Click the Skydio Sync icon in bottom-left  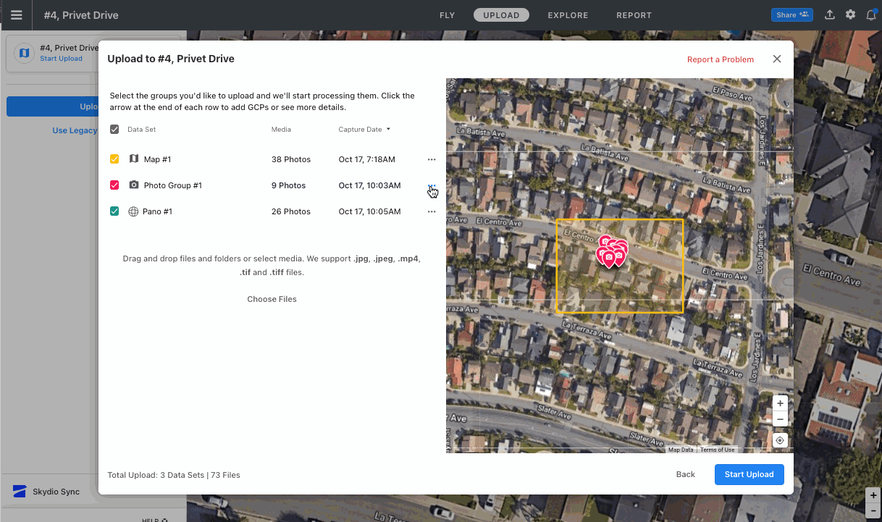point(20,491)
